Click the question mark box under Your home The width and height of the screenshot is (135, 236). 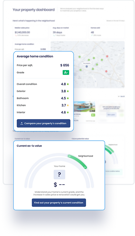point(59,174)
